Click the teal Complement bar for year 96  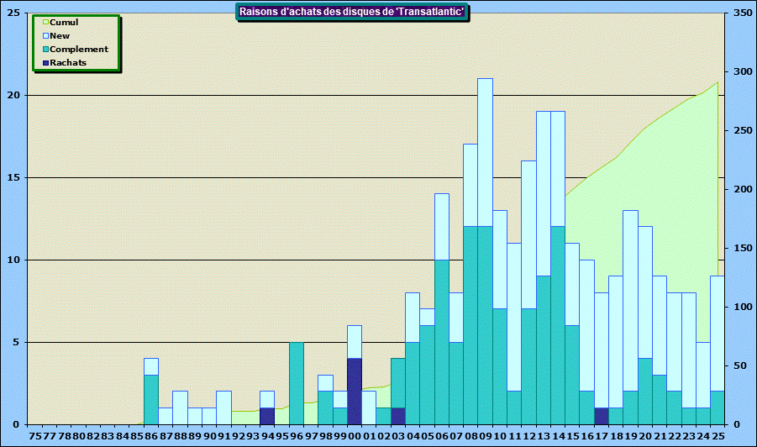[x=296, y=382]
